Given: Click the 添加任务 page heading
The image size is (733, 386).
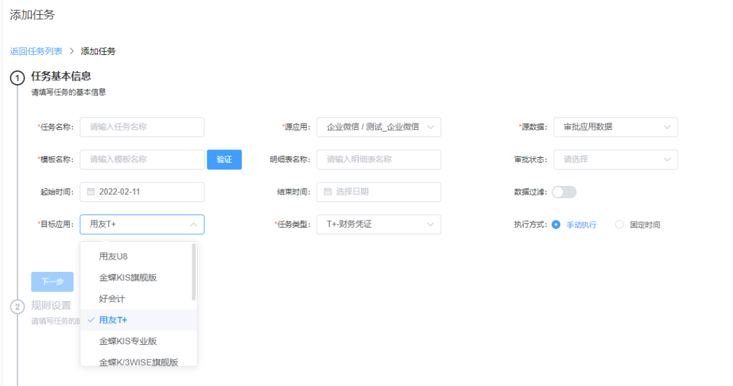Looking at the screenshot, I should tap(33, 15).
